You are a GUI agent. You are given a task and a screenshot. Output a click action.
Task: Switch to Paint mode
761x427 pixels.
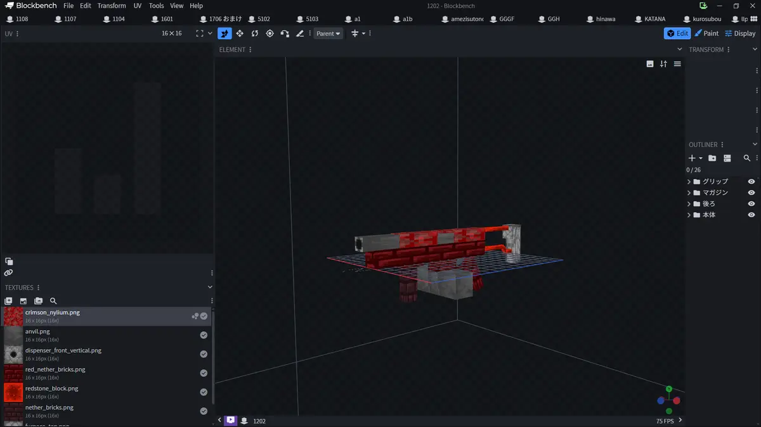pos(706,34)
